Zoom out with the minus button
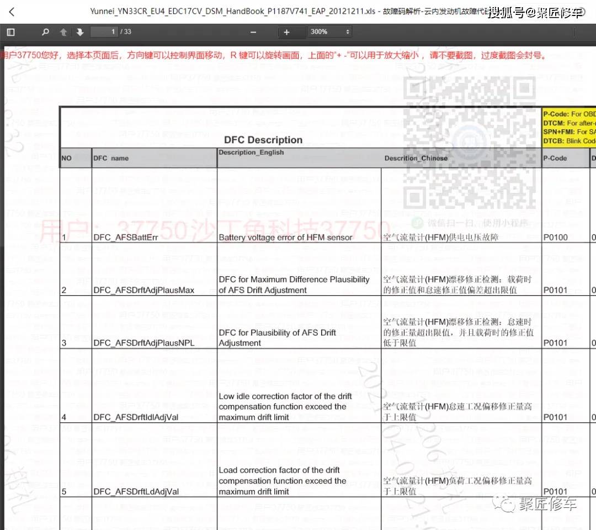Image resolution: width=596 pixels, height=530 pixels. point(253,32)
